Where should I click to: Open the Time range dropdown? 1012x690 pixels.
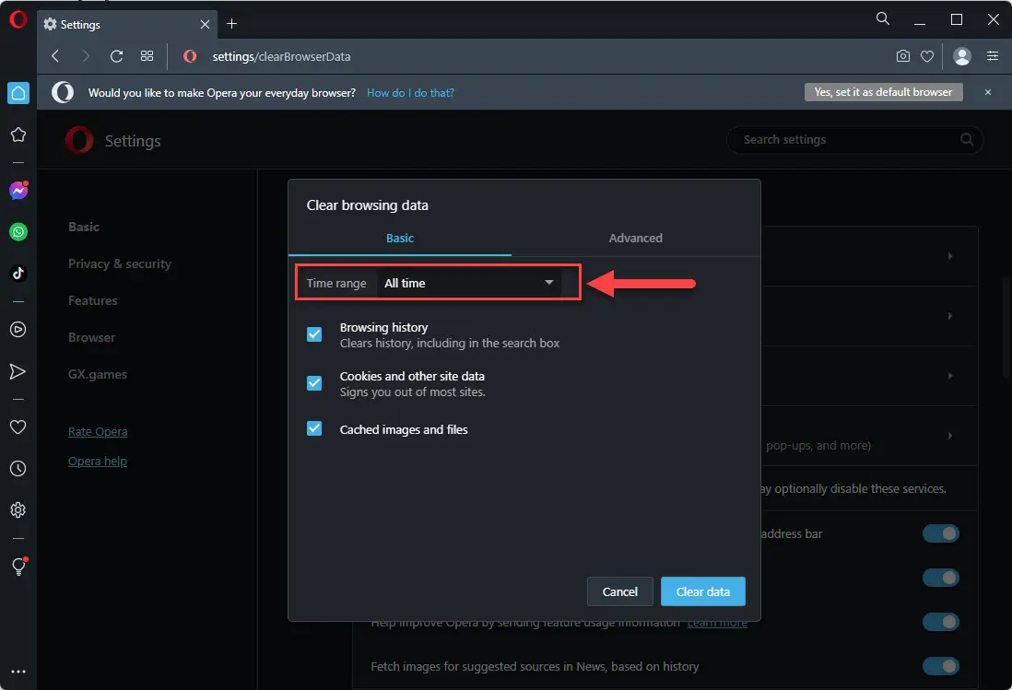pyautogui.click(x=468, y=283)
